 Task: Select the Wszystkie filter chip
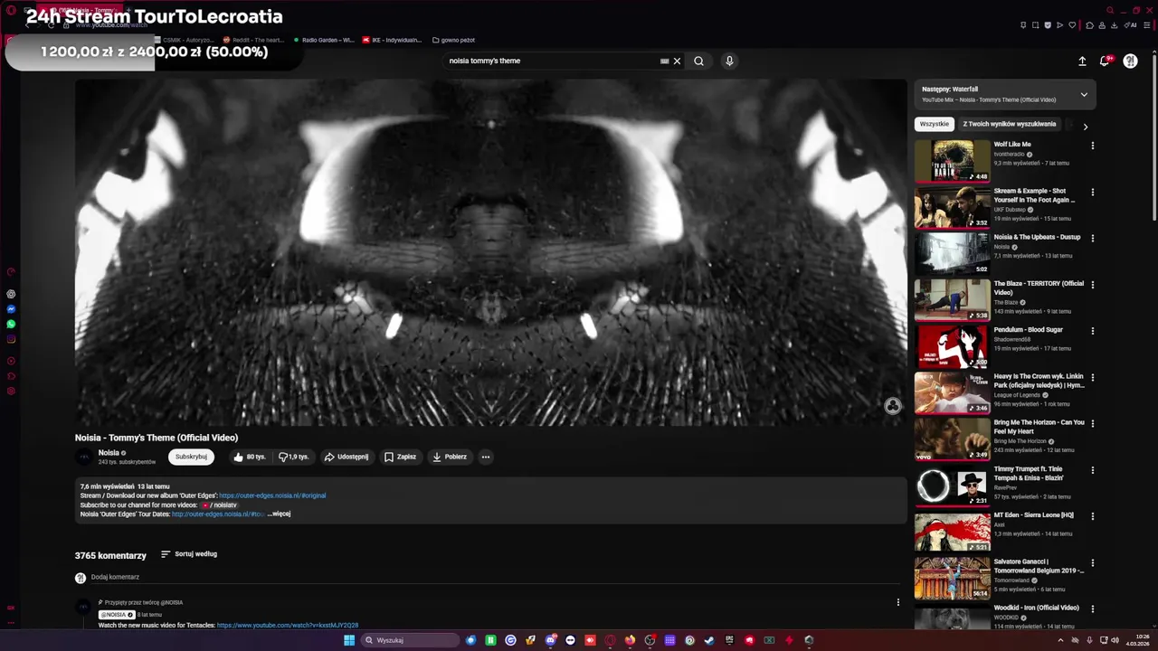[x=935, y=124]
